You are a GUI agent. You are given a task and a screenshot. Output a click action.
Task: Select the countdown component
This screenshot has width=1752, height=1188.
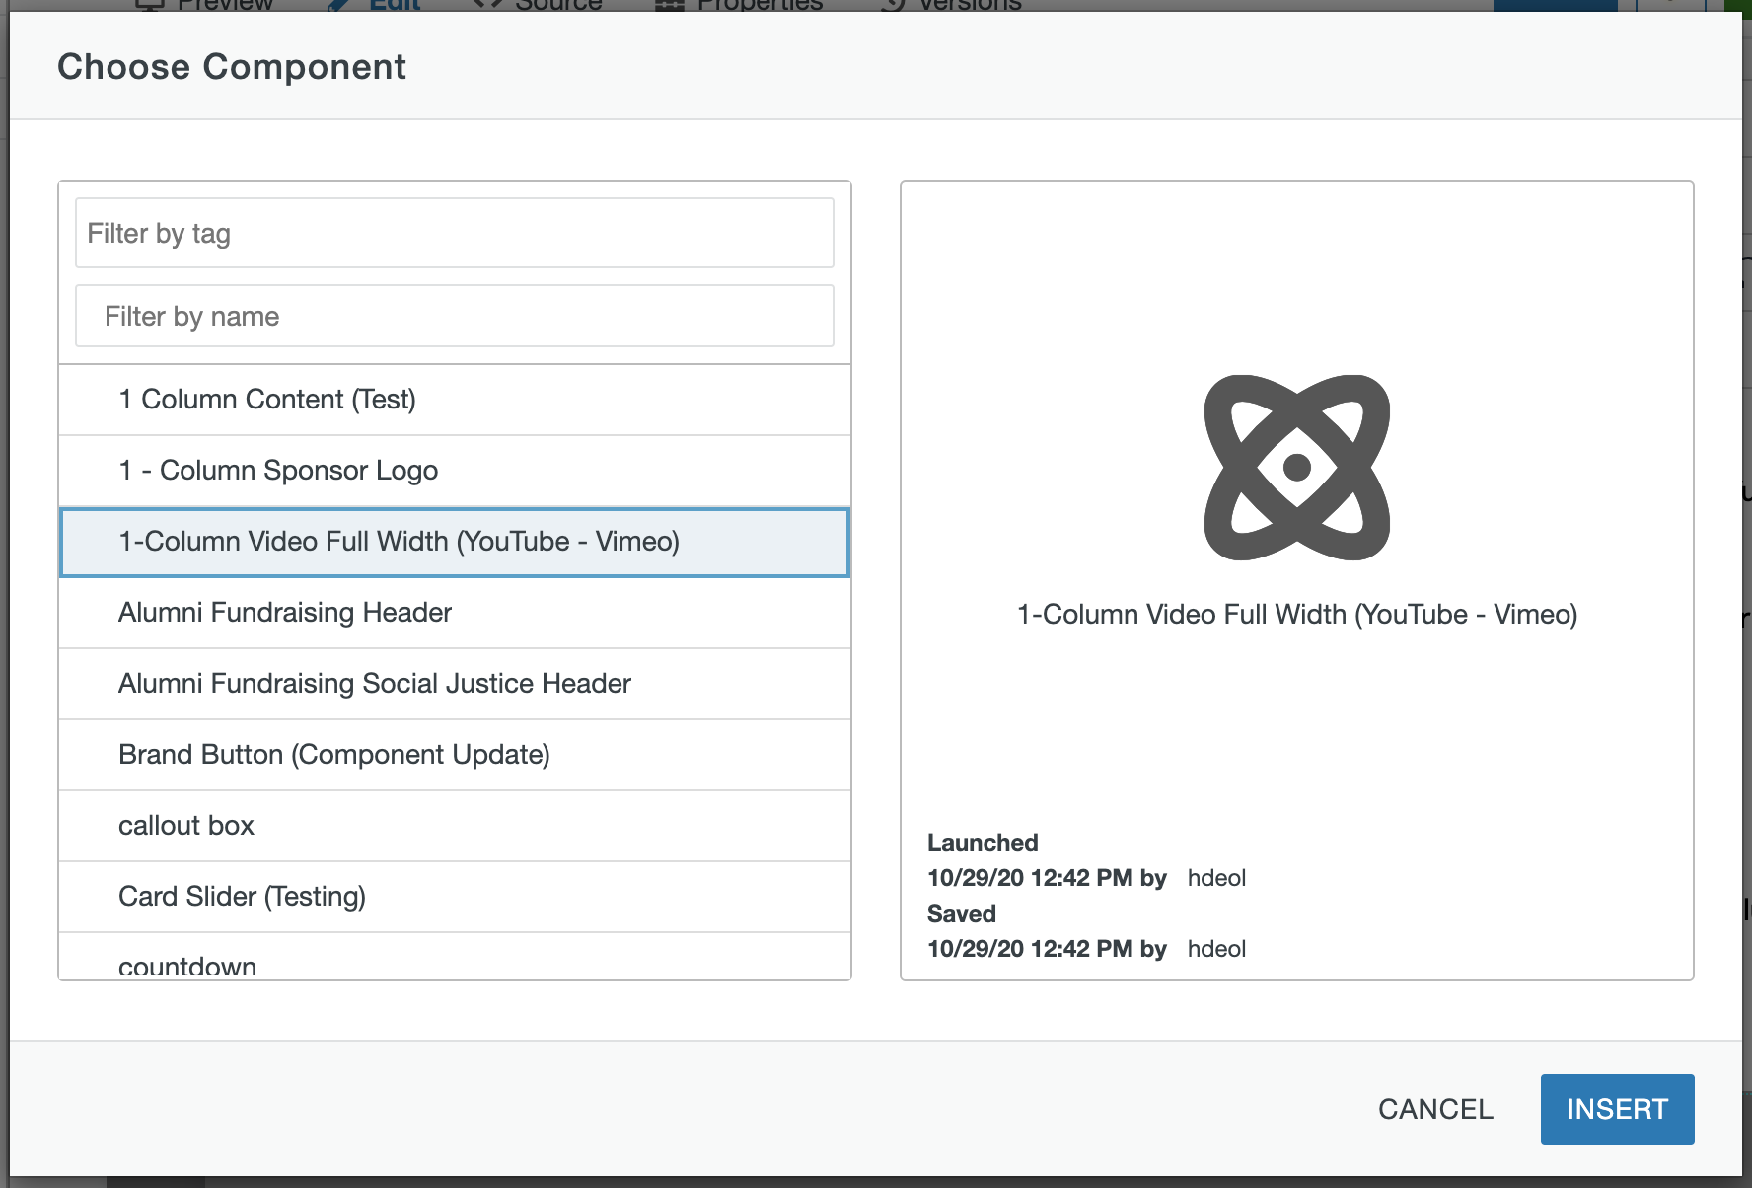click(454, 962)
